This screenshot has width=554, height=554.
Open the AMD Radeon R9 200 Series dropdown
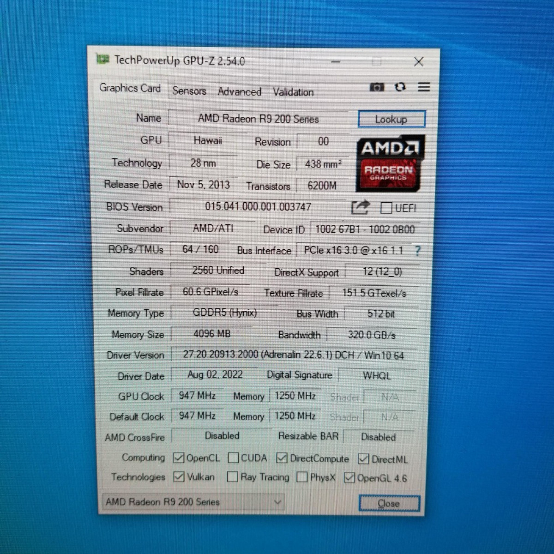193,502
